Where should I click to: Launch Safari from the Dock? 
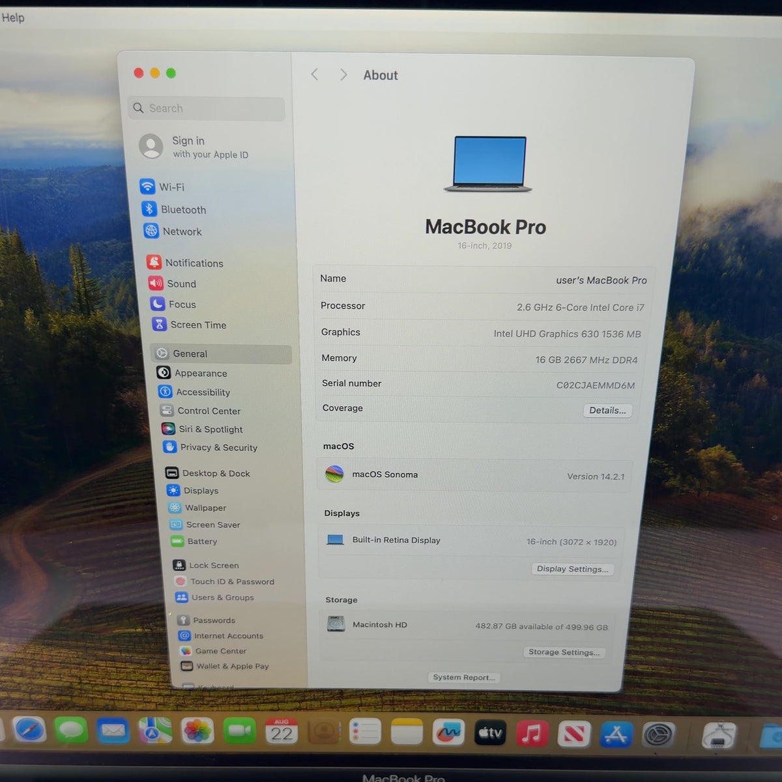pos(29,730)
